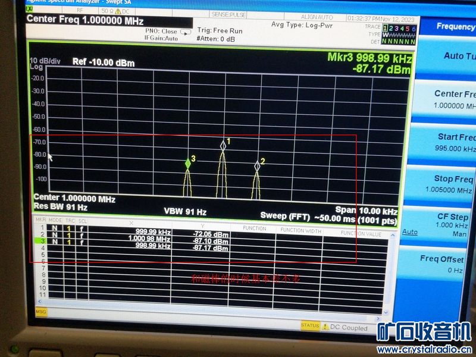This screenshot has height=357, width=476.
Task: Open the Freq Offset softkey
Action: 432,264
